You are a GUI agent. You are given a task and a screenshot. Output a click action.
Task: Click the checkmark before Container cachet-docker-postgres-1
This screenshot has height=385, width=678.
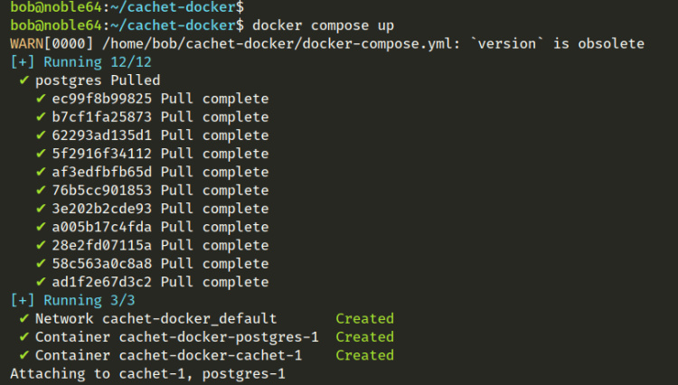23,337
